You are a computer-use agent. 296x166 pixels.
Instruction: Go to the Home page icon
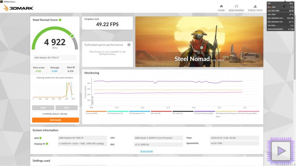(x=221, y=7)
